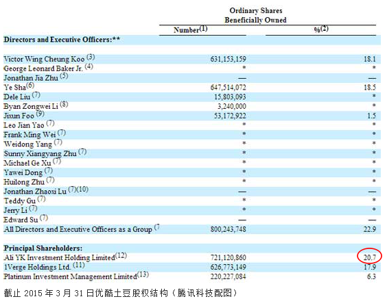Click the share count 15,803,093

tap(230, 96)
